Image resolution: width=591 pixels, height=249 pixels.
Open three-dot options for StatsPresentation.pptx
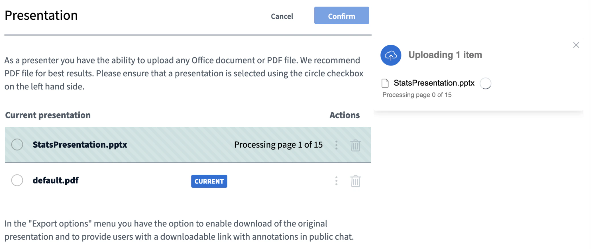pos(336,145)
